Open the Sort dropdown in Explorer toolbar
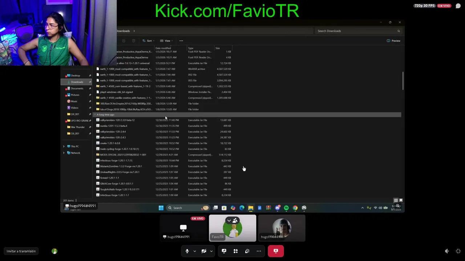Image resolution: width=465 pixels, height=261 pixels. (148, 41)
